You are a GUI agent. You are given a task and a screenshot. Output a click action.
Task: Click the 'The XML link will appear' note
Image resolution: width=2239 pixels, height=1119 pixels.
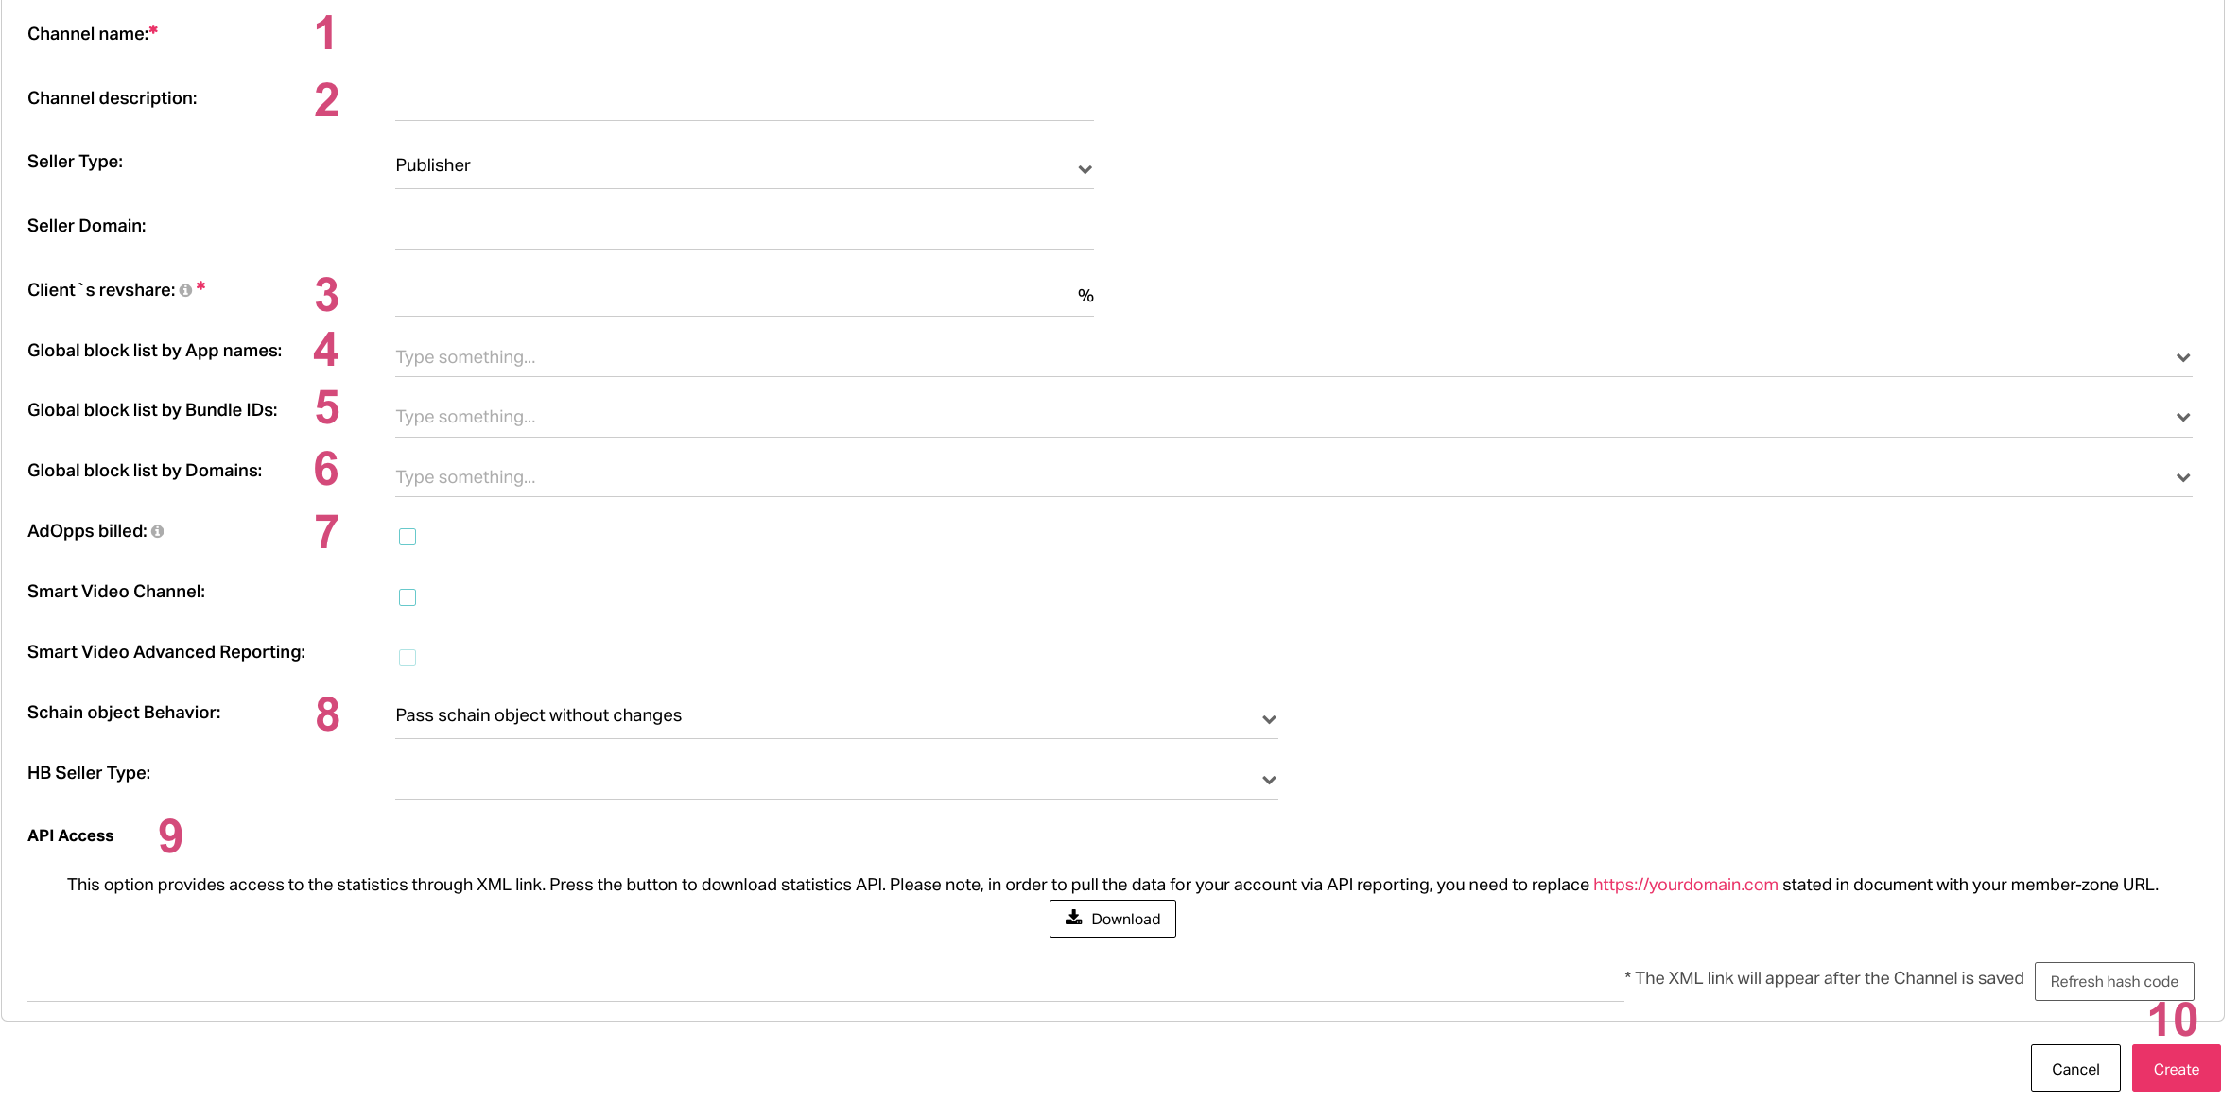(x=1824, y=978)
